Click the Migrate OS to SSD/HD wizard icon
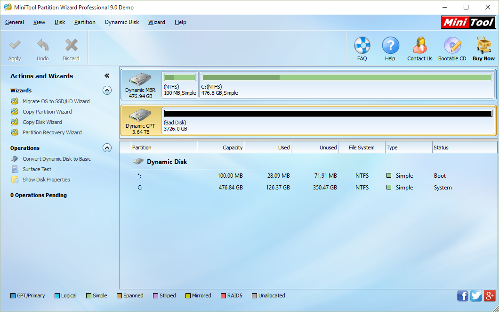 (14, 101)
